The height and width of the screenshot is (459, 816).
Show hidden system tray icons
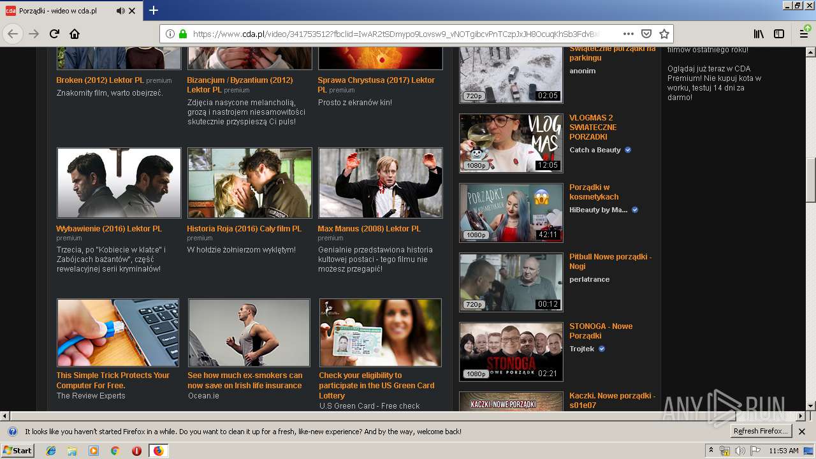tap(711, 451)
